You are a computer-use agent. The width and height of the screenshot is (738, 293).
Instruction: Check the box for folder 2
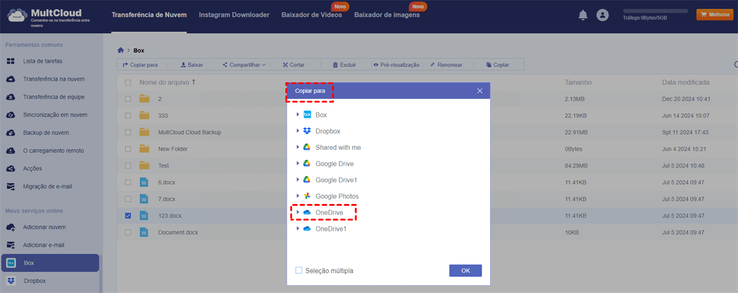click(128, 99)
